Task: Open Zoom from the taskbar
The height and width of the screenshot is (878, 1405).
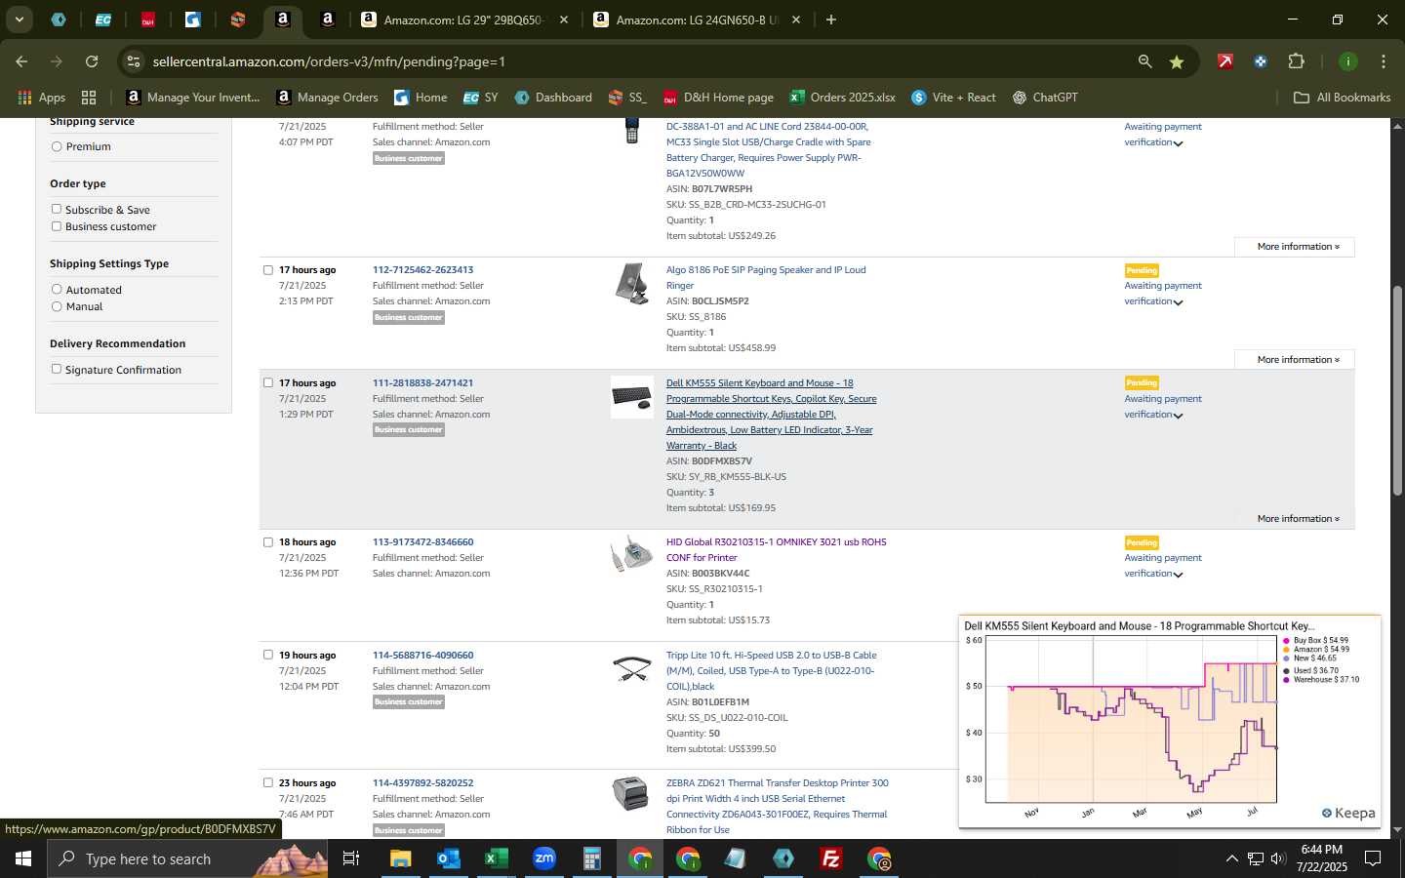Action: click(543, 858)
